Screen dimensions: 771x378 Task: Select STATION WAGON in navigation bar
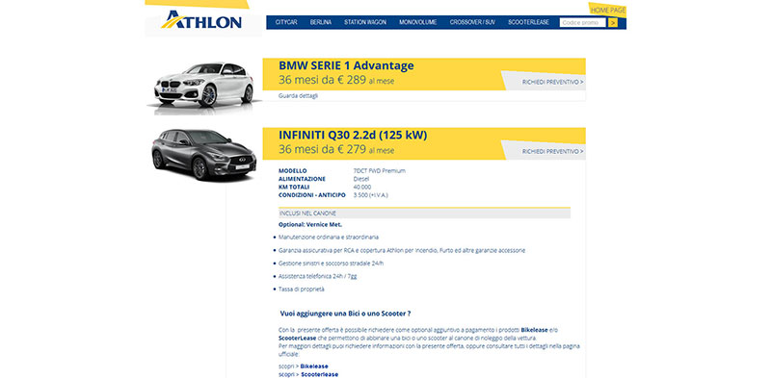tap(365, 22)
